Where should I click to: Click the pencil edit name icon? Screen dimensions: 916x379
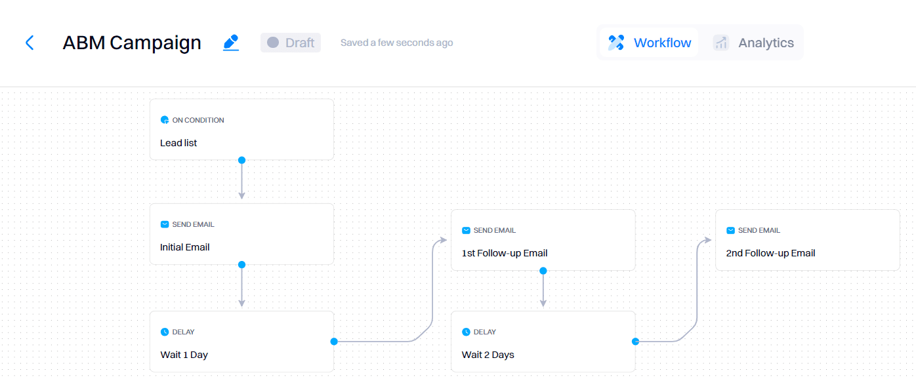pyautogui.click(x=231, y=43)
